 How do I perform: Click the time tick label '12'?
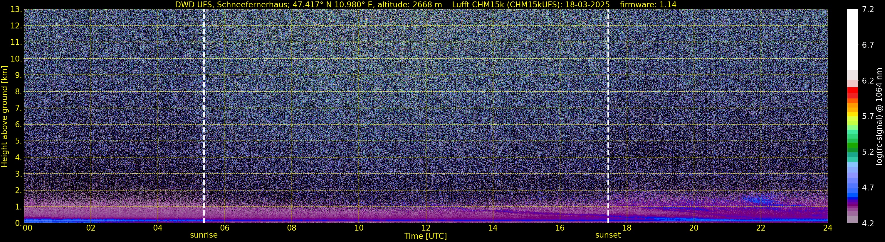click(x=426, y=228)
